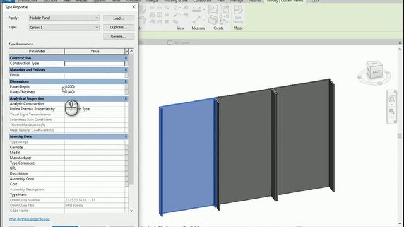Image resolution: width=404 pixels, height=227 pixels.
Task: Open the Type dropdown showing Option 1
Action: (x=64, y=27)
